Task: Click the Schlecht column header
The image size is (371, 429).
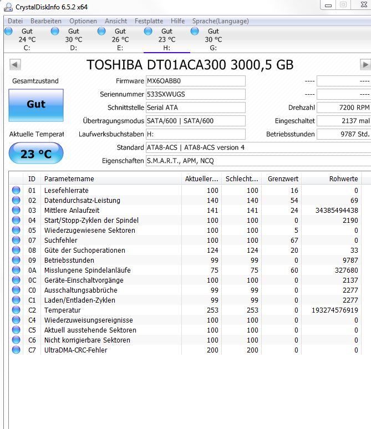Action: pyautogui.click(x=241, y=179)
